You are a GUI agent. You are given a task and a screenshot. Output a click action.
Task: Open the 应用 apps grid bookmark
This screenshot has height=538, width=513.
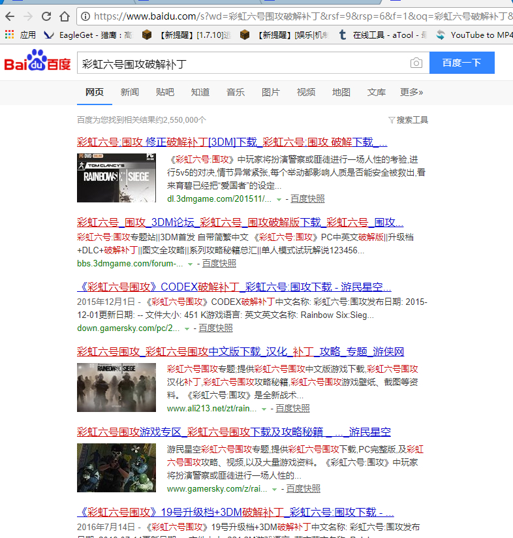click(20, 35)
